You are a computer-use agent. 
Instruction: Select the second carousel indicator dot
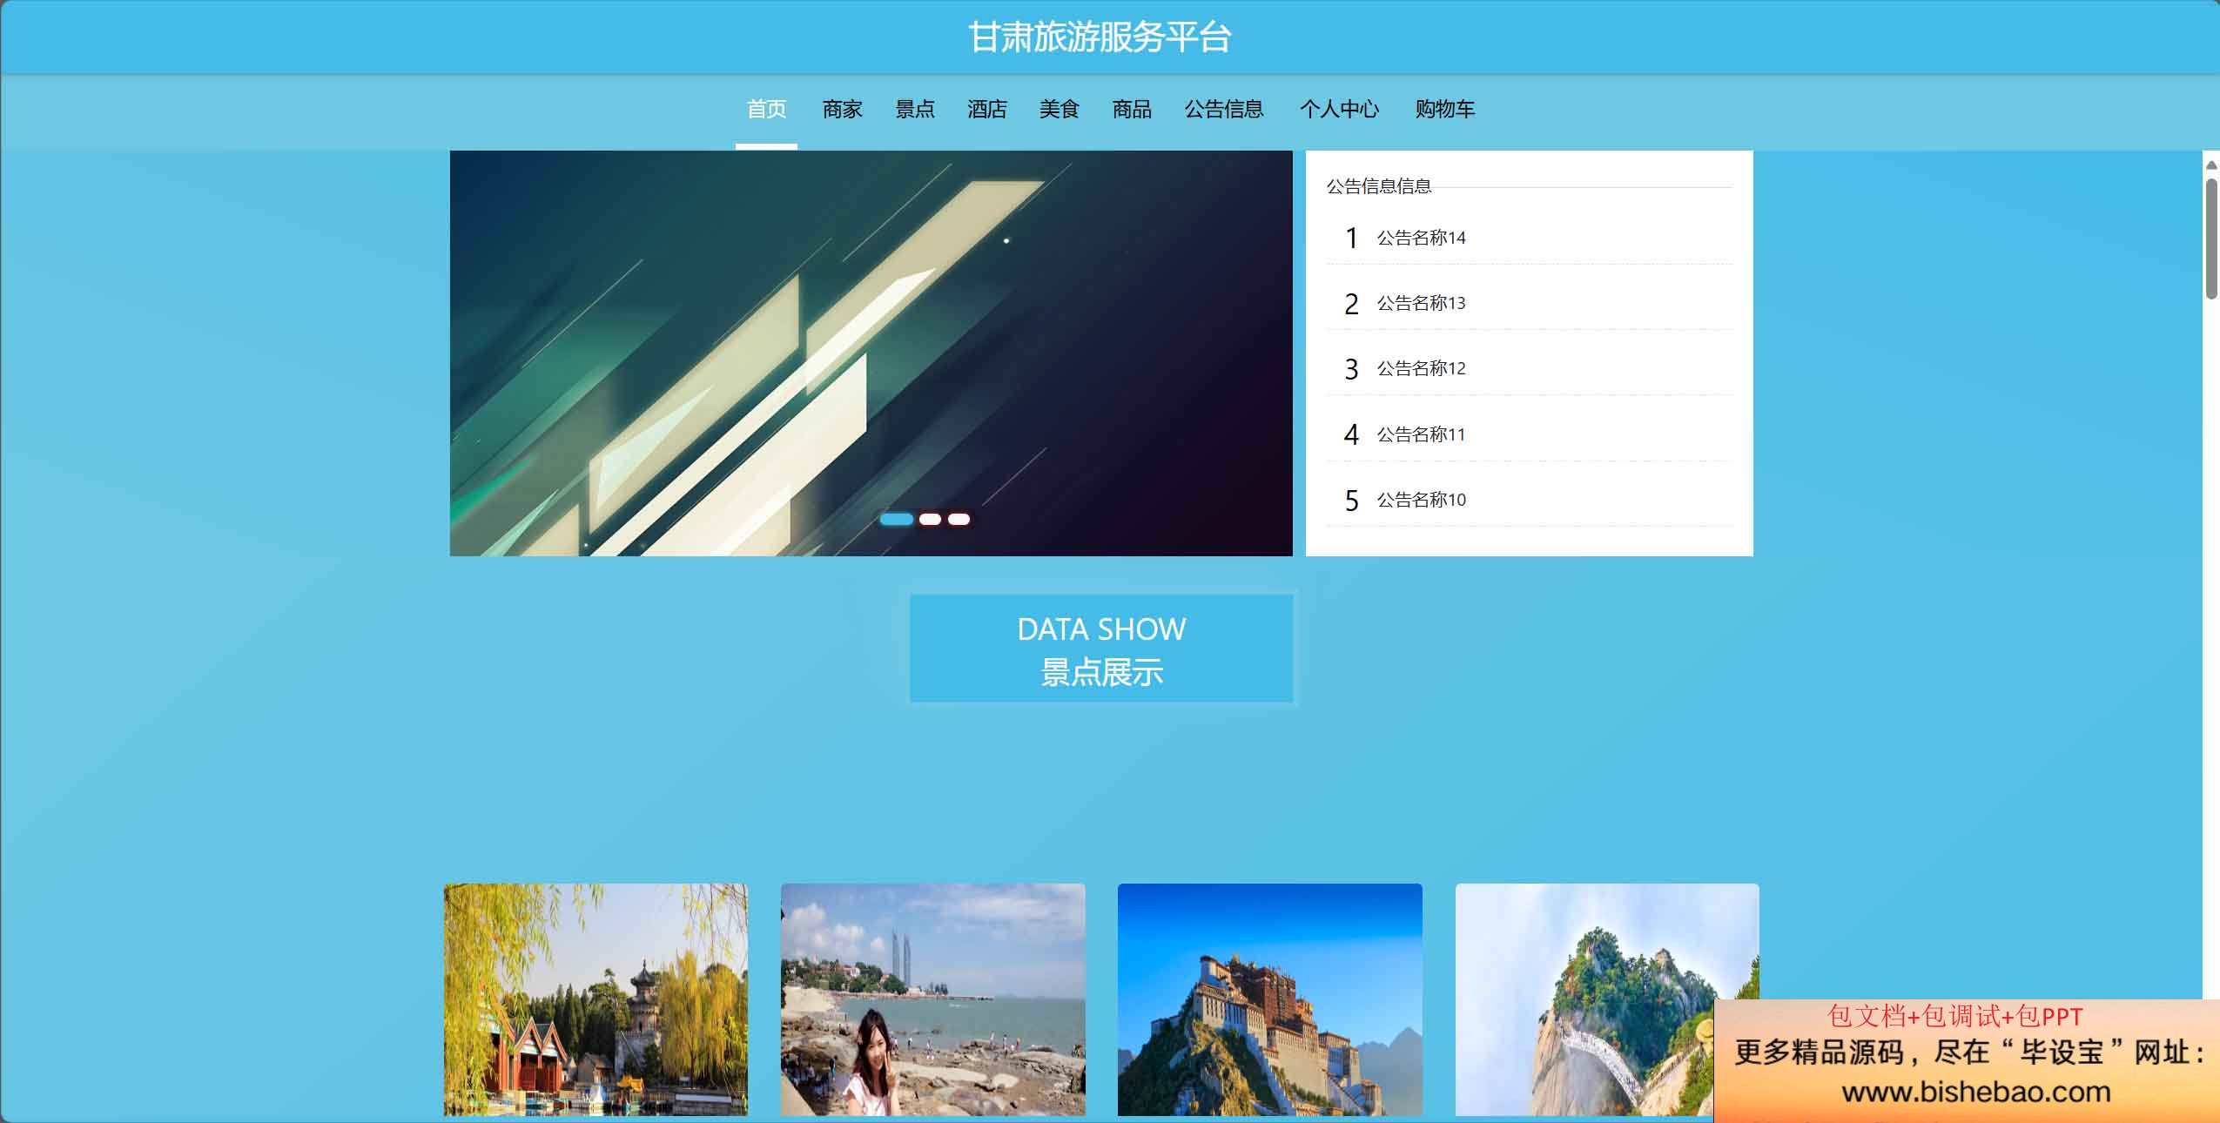(x=930, y=520)
